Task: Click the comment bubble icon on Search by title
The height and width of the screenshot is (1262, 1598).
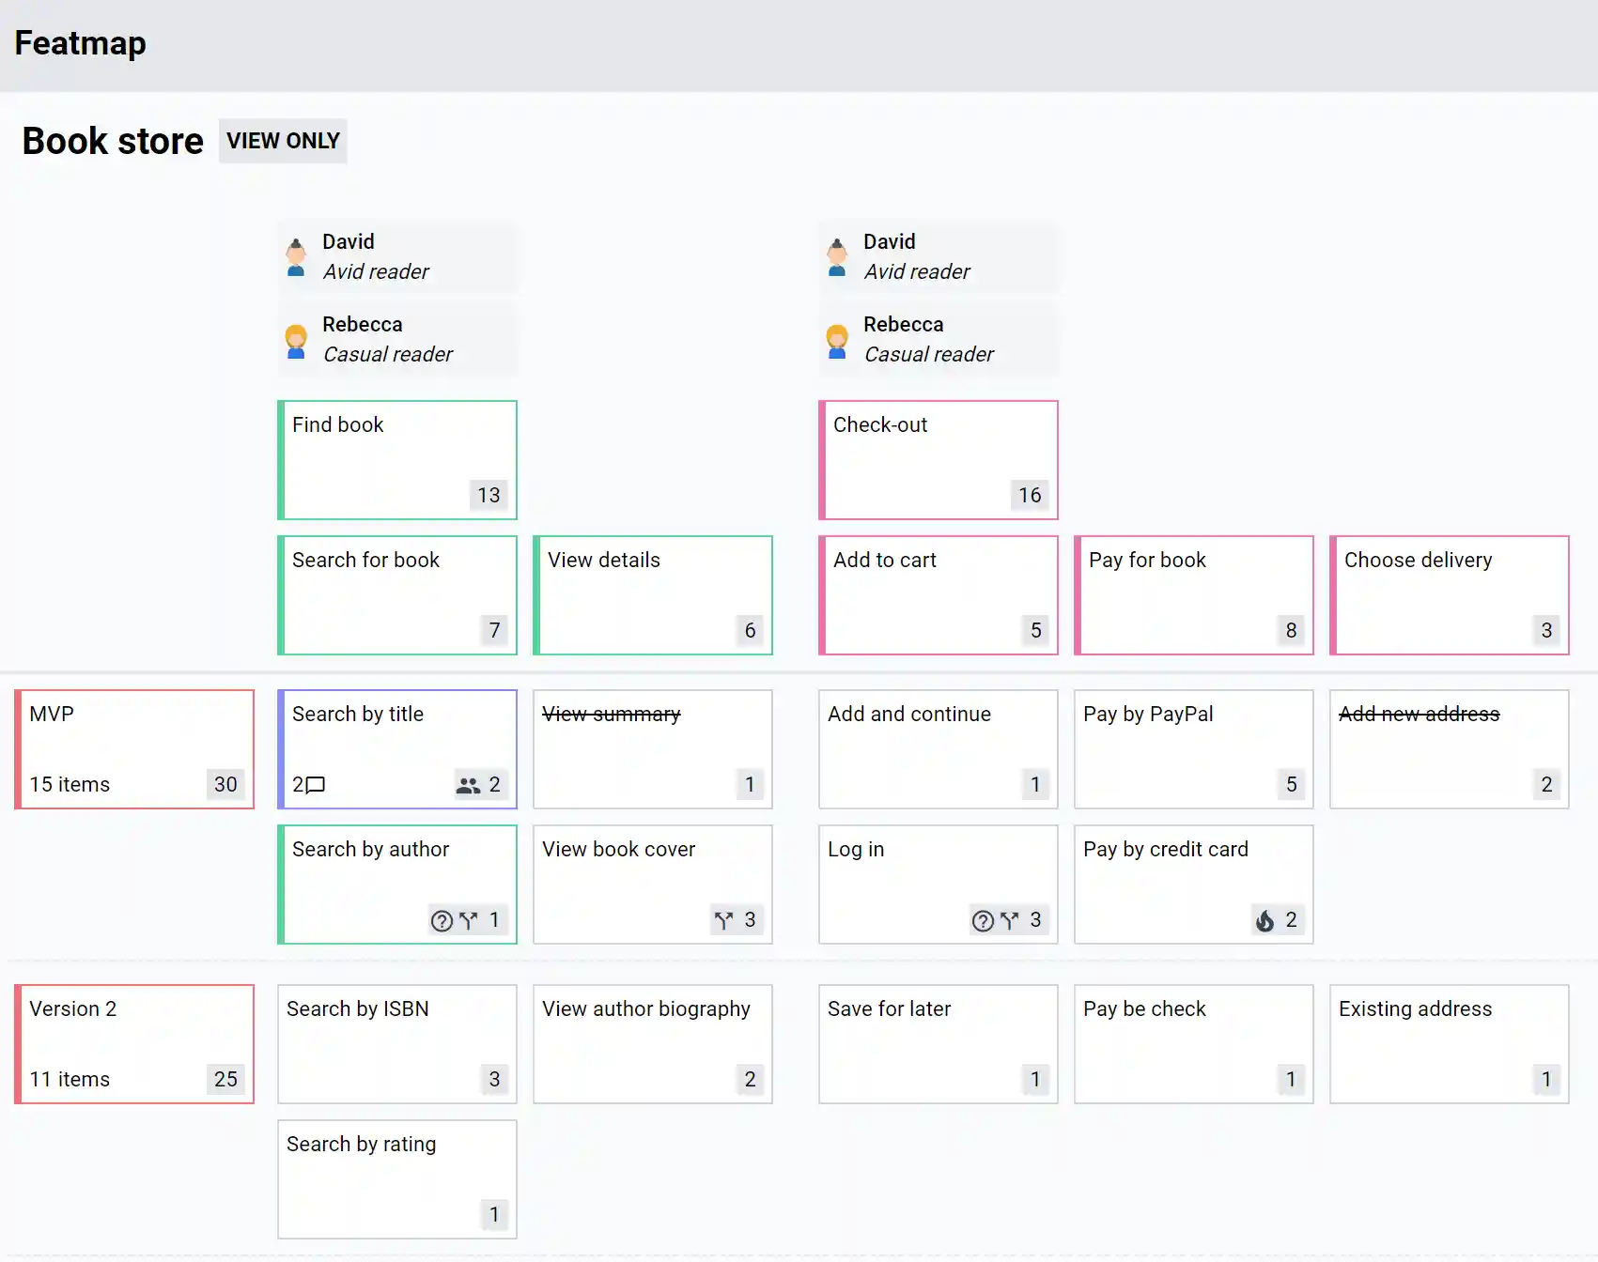Action: point(314,785)
